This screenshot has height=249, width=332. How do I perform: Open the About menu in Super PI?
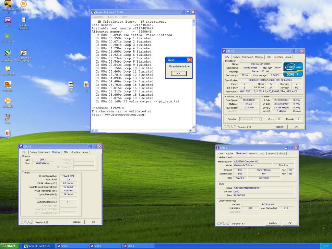[x=113, y=17]
